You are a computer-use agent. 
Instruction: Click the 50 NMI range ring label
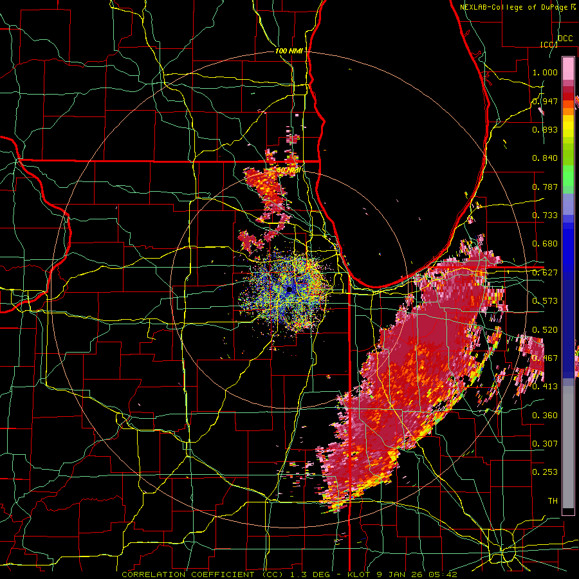288,170
